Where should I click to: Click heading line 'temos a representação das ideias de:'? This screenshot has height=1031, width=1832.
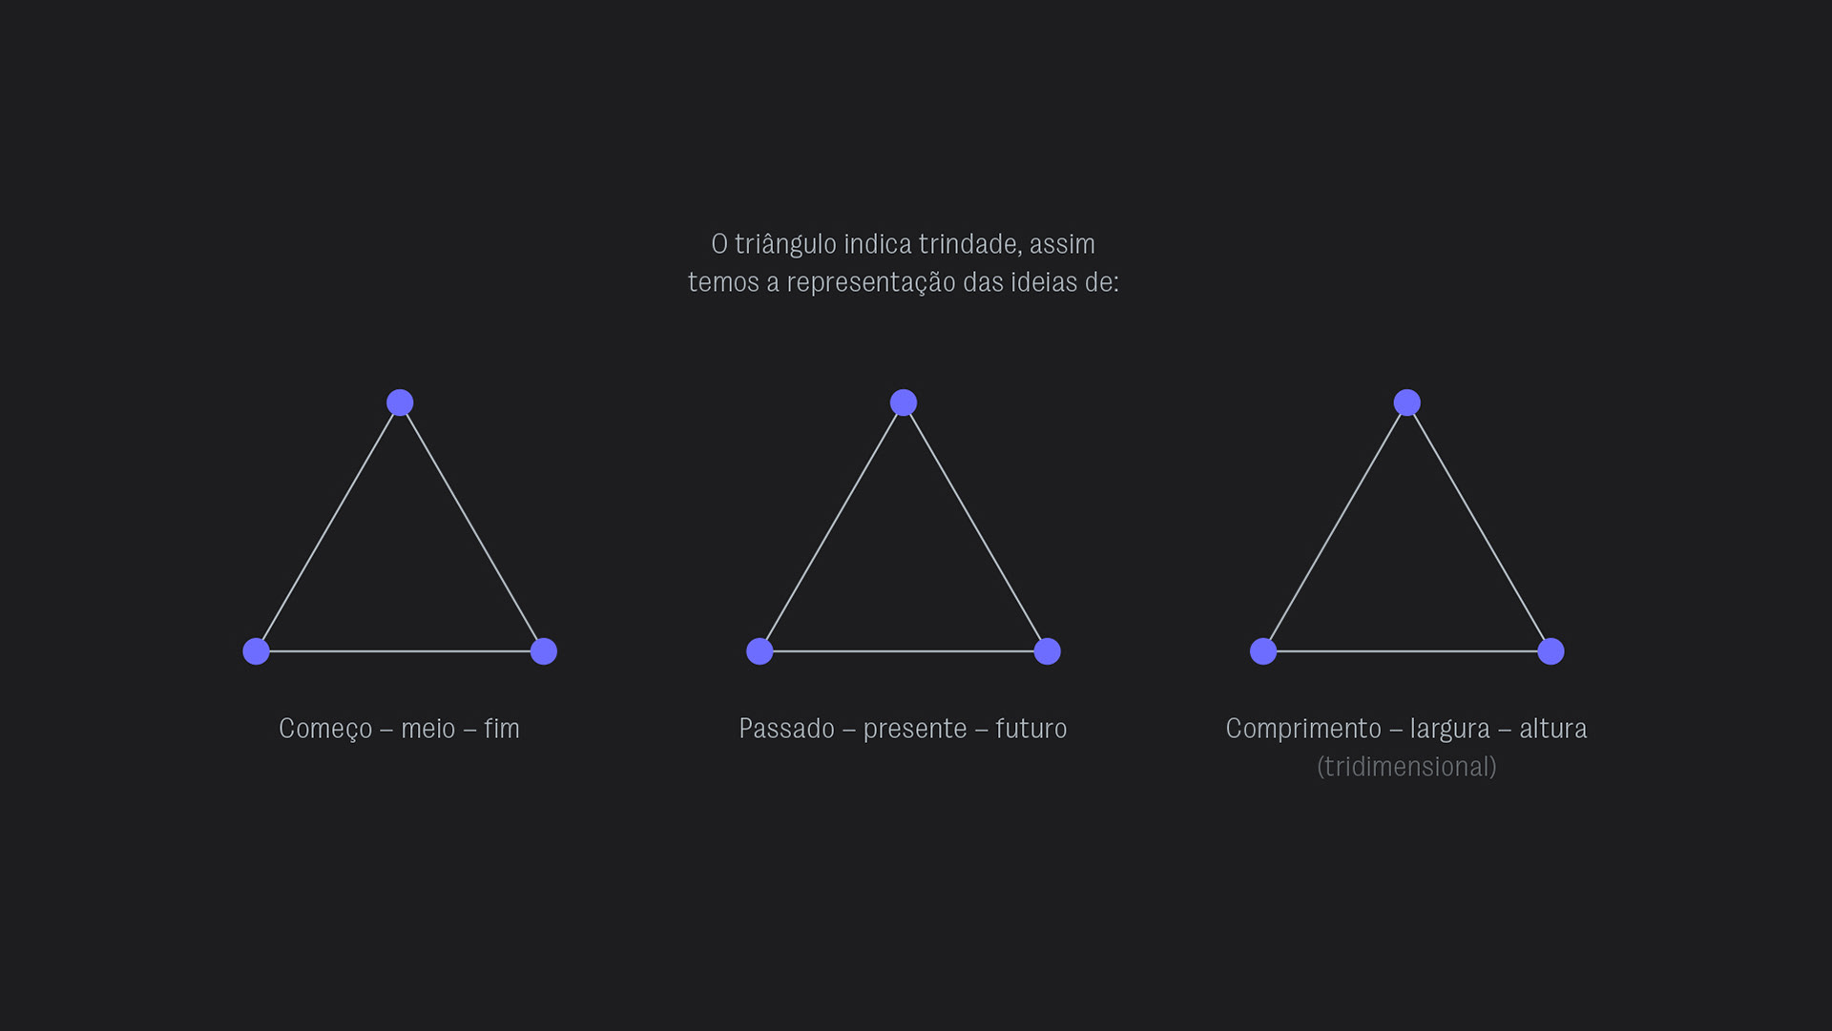tap(903, 282)
